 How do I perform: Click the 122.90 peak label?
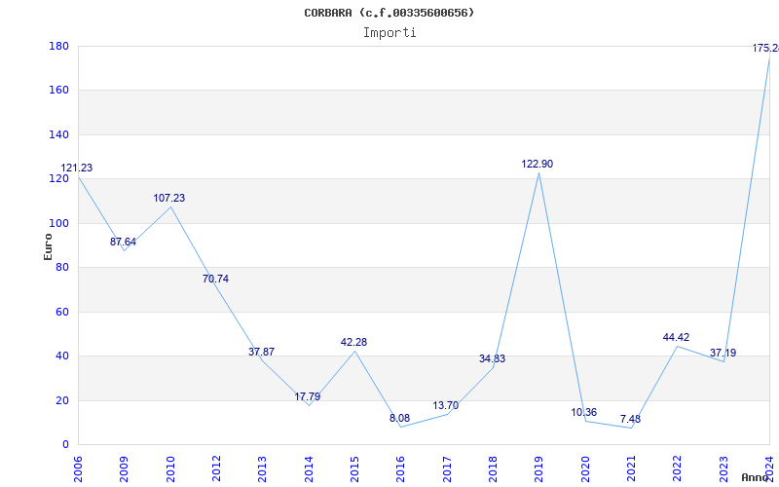point(538,164)
